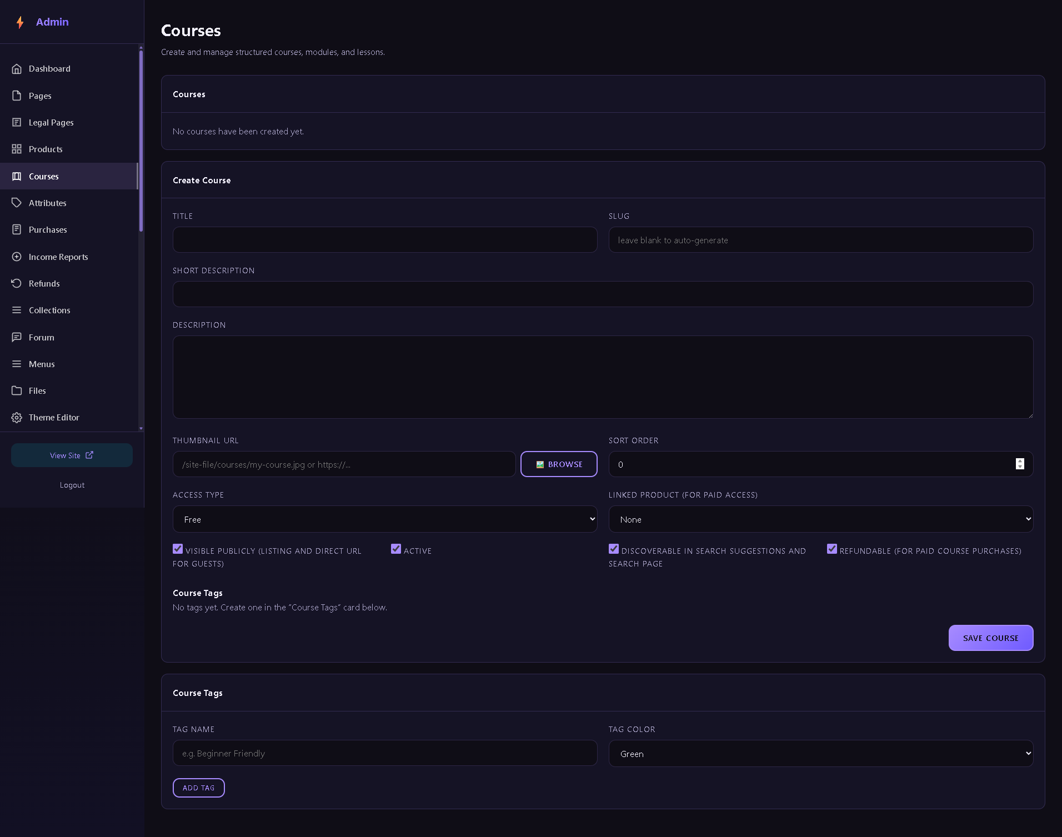Expand the Linked Product dropdown
This screenshot has height=837, width=1062.
tap(821, 519)
